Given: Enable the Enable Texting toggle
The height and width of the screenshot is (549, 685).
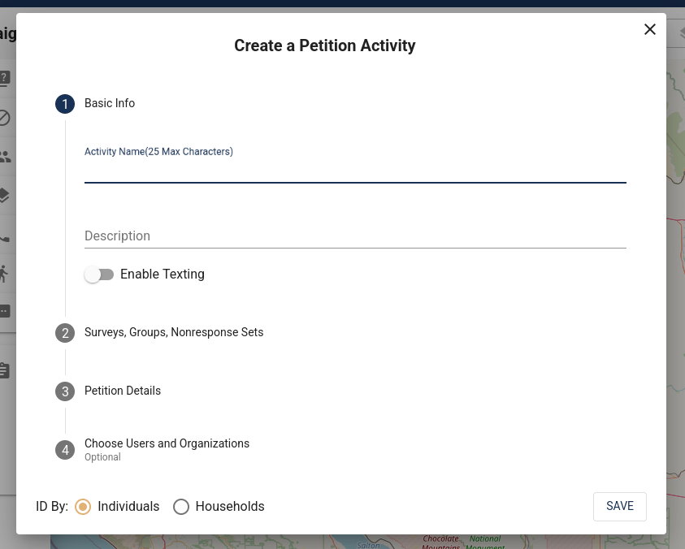Looking at the screenshot, I should (x=99, y=274).
